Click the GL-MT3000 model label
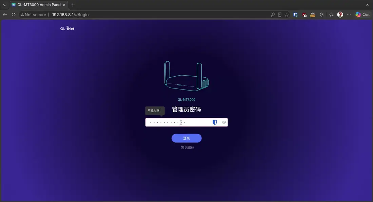Screen dimensions: 373x202 pyautogui.click(x=186, y=100)
